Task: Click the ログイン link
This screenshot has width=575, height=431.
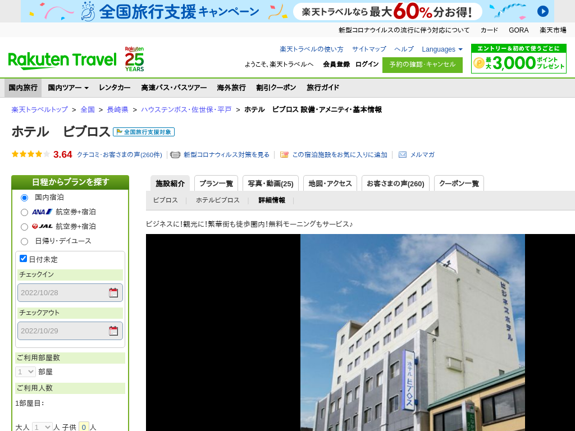Action: [367, 64]
